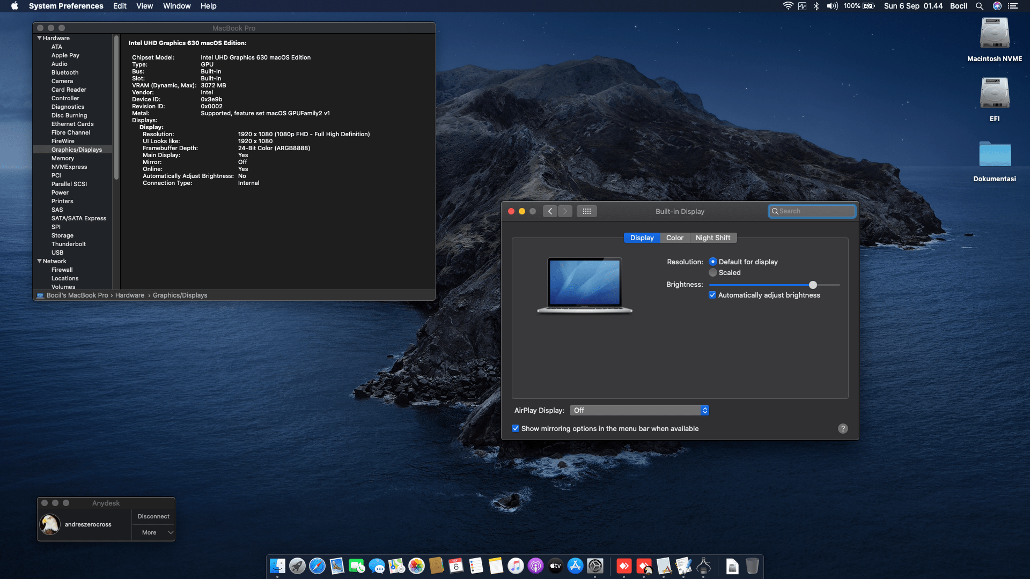The image size is (1030, 579).
Task: Click the Brightness slider handle
Action: 813,285
